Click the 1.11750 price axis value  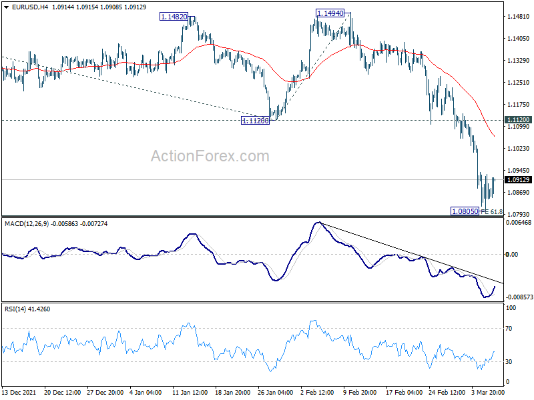[519, 105]
